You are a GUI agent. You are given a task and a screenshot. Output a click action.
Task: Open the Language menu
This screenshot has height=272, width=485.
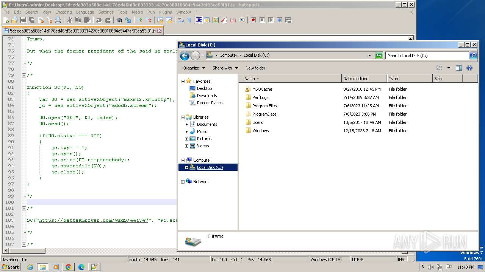[x=85, y=12]
